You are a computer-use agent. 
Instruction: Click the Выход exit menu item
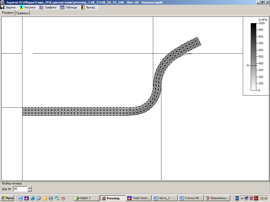[88, 7]
